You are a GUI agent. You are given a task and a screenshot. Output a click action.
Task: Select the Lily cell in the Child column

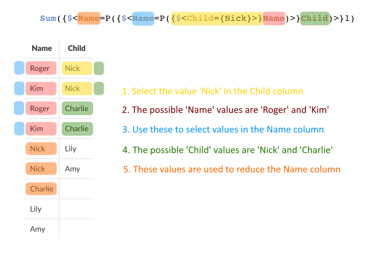[71, 149]
